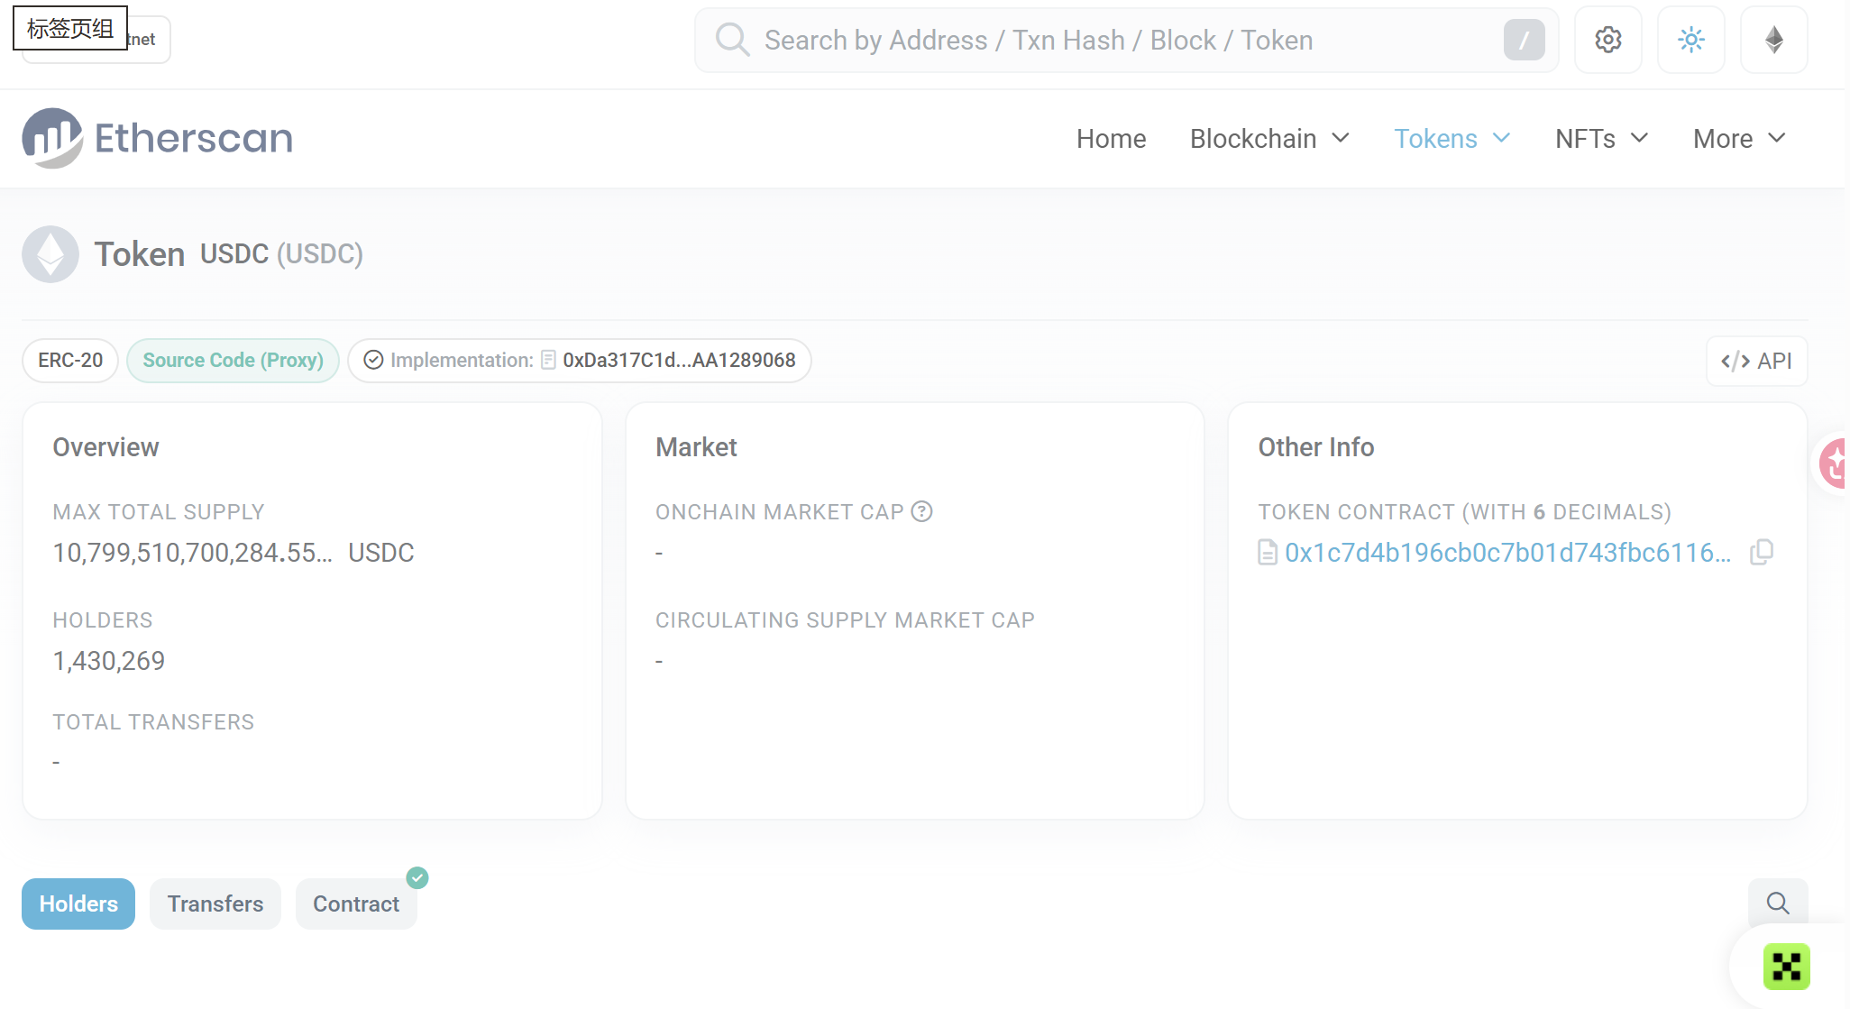Open the site settings gear icon
This screenshot has width=1850, height=1009.
[1607, 40]
